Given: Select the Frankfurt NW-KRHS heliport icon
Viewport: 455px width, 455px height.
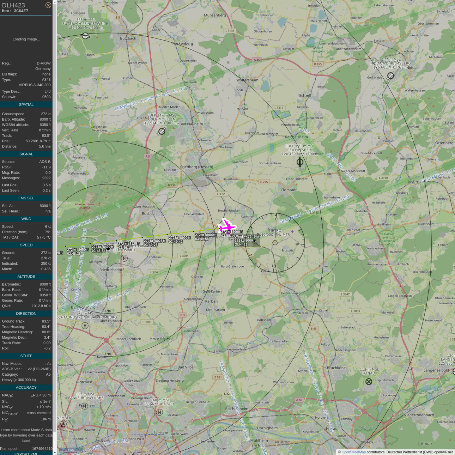Looking at the screenshot, I should pos(85,406).
